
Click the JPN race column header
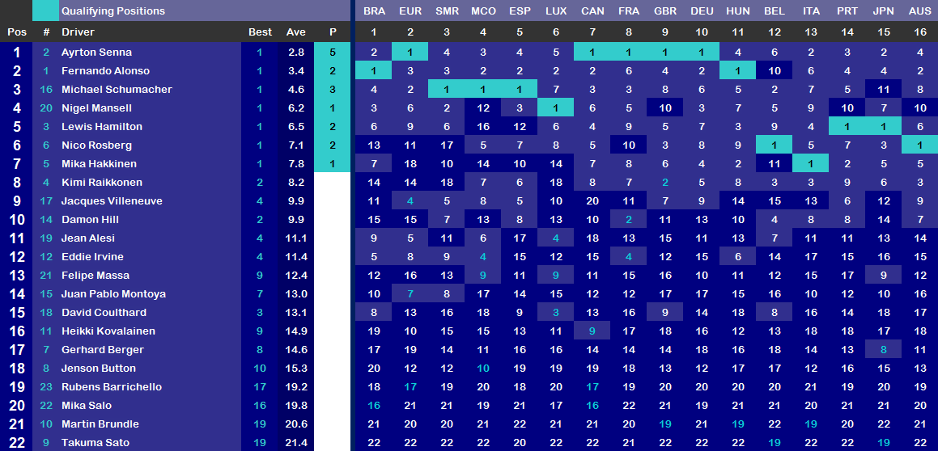click(x=884, y=11)
